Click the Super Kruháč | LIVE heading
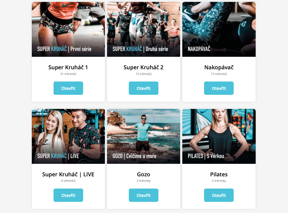The image size is (288, 213). pos(68,174)
